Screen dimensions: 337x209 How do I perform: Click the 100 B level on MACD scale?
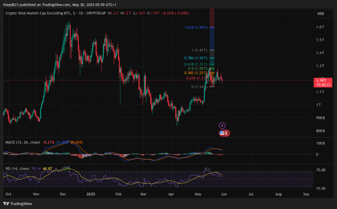pyautogui.click(x=321, y=143)
